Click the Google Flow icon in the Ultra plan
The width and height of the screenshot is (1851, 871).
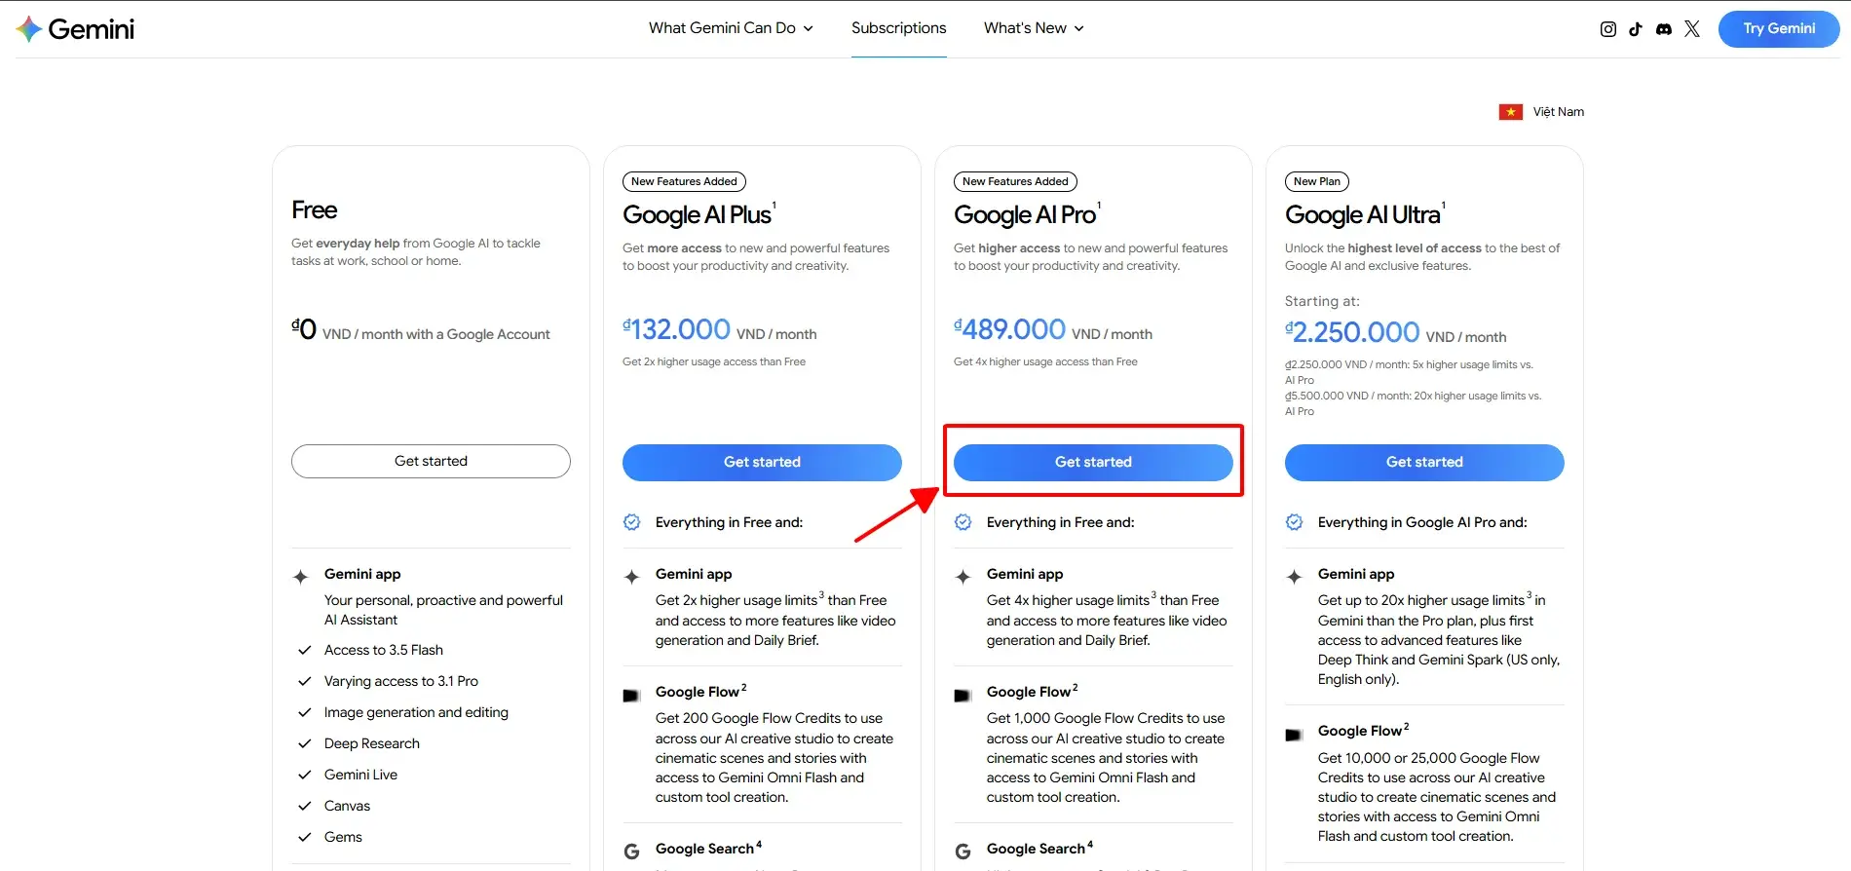click(x=1294, y=735)
